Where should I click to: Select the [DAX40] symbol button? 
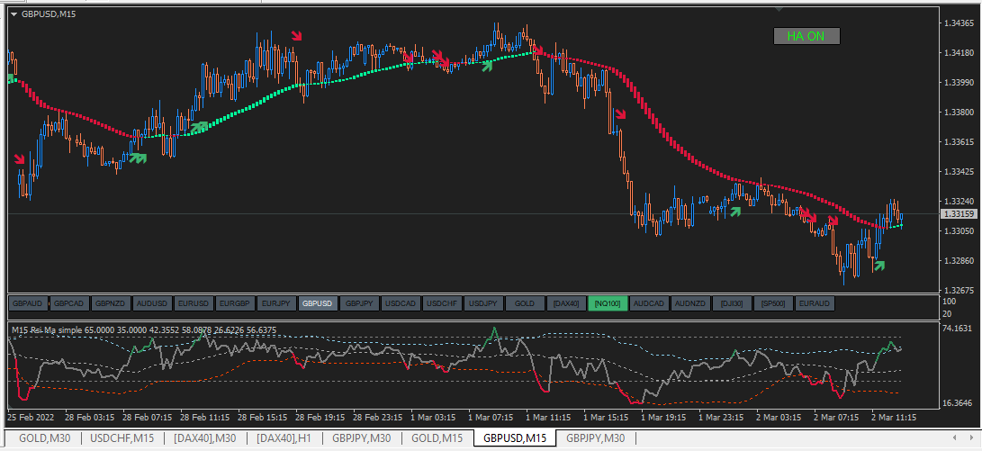(x=565, y=303)
